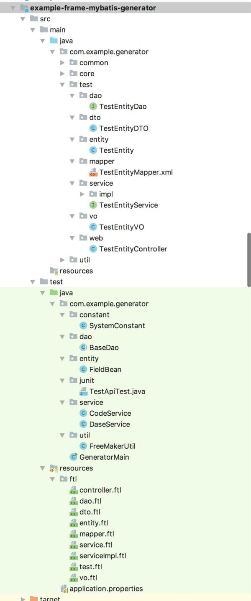251x601 pixels.
Task: Click the application.properties file icon
Action: (x=64, y=589)
